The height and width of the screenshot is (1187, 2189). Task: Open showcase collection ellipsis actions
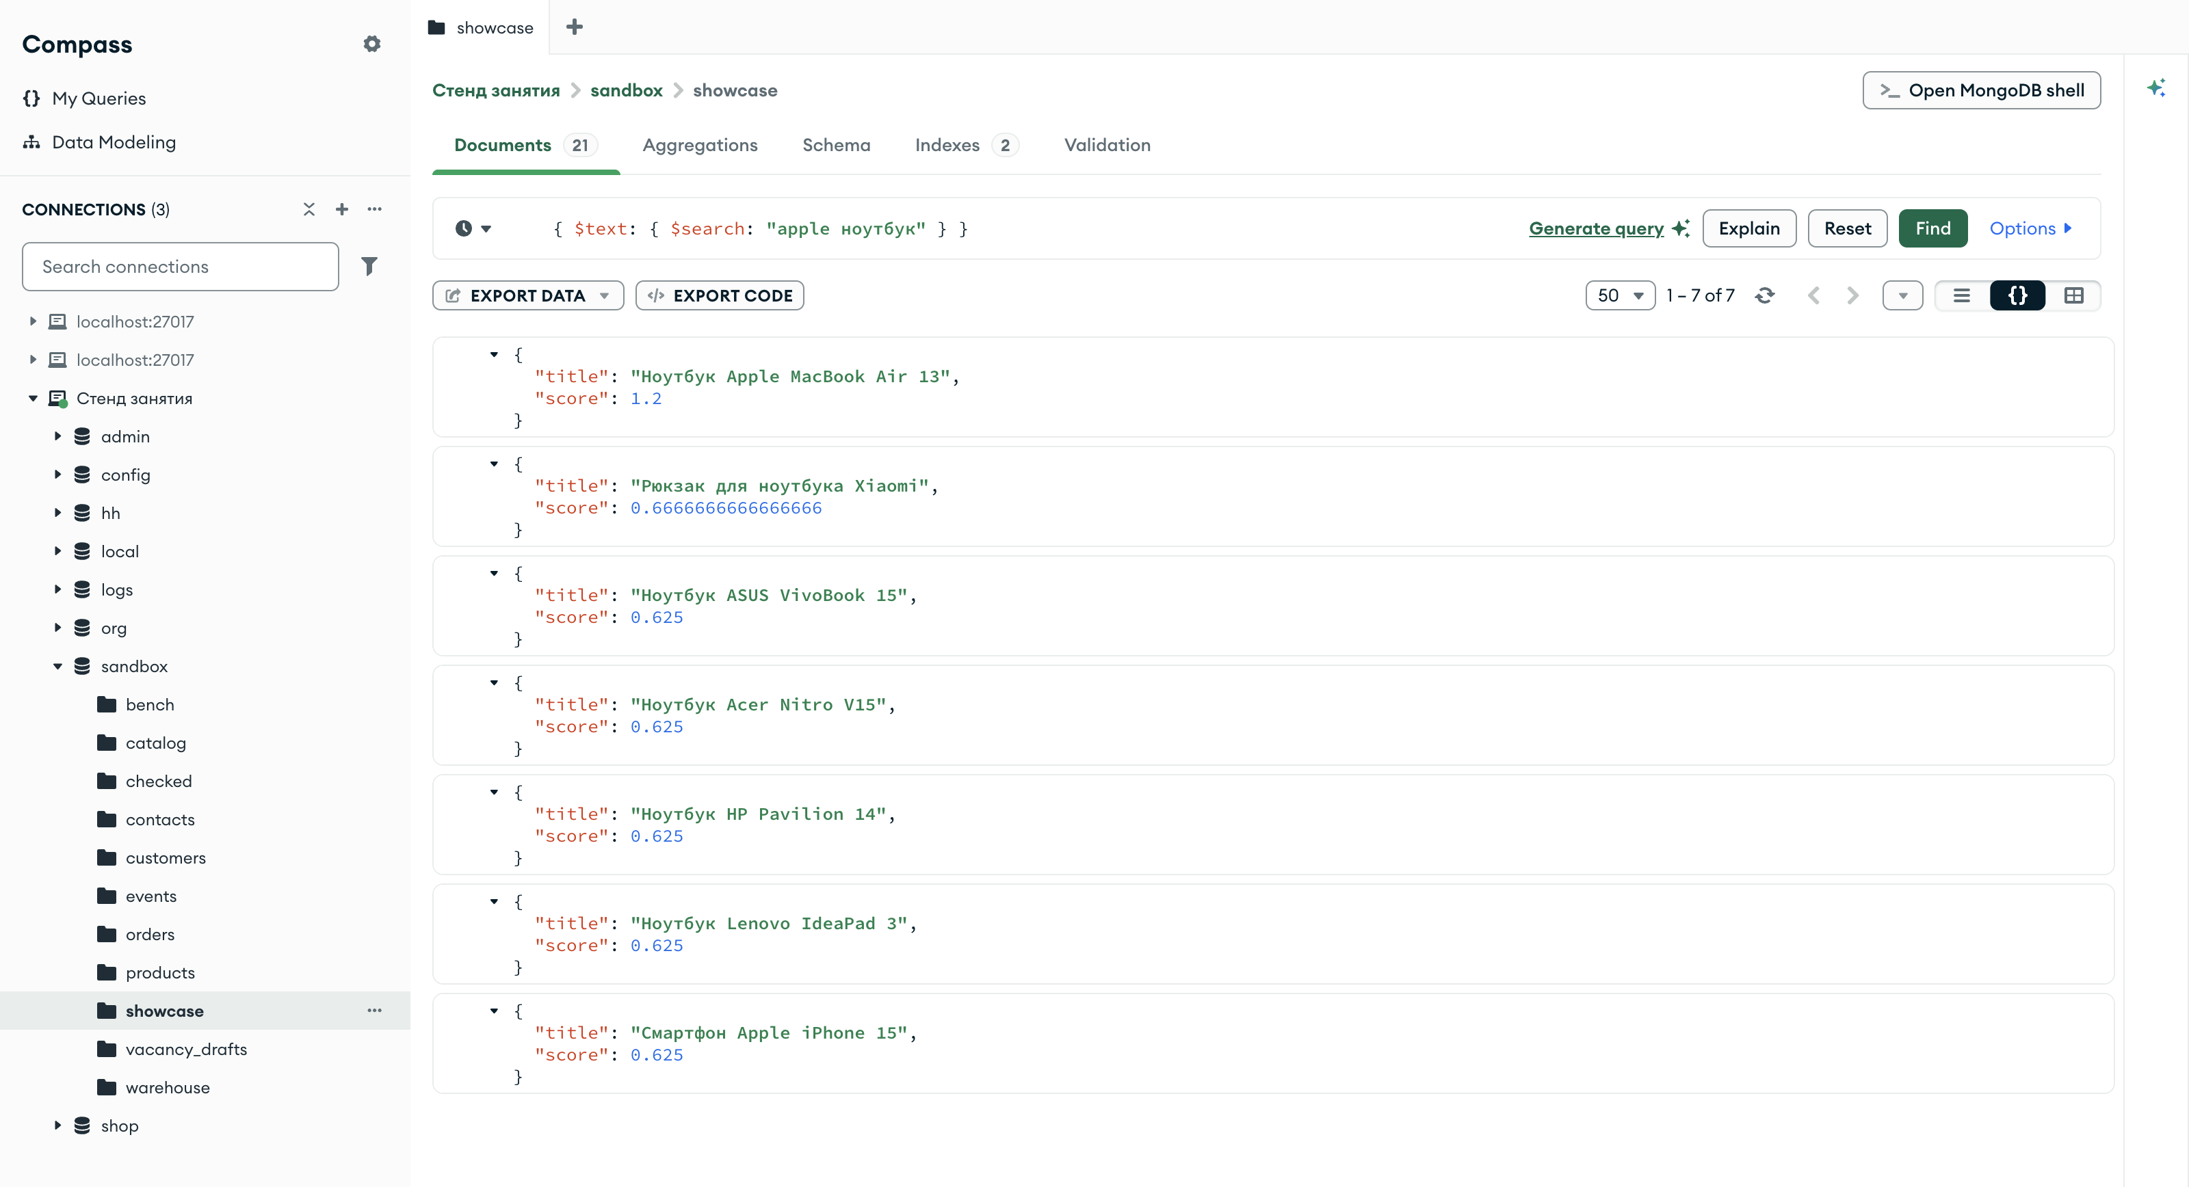click(375, 1011)
